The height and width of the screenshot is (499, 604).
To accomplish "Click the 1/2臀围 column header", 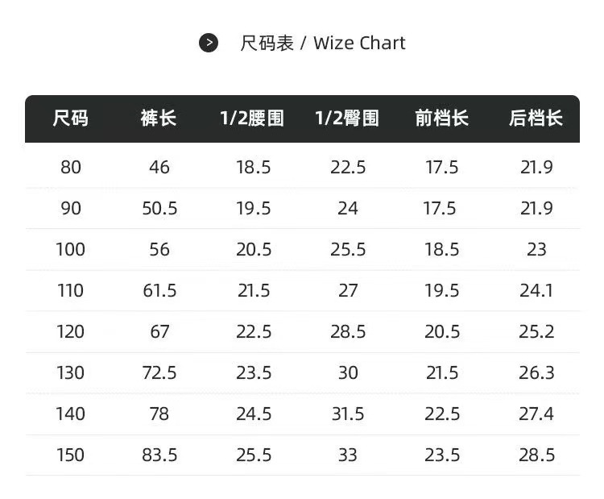I will [347, 119].
